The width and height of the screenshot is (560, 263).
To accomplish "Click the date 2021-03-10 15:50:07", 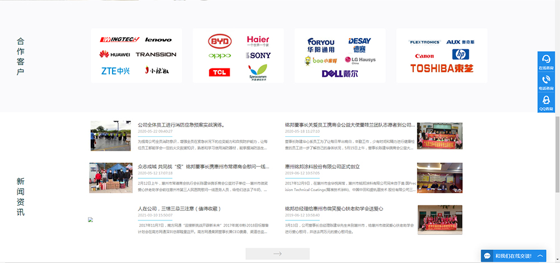I will (x=155, y=215).
